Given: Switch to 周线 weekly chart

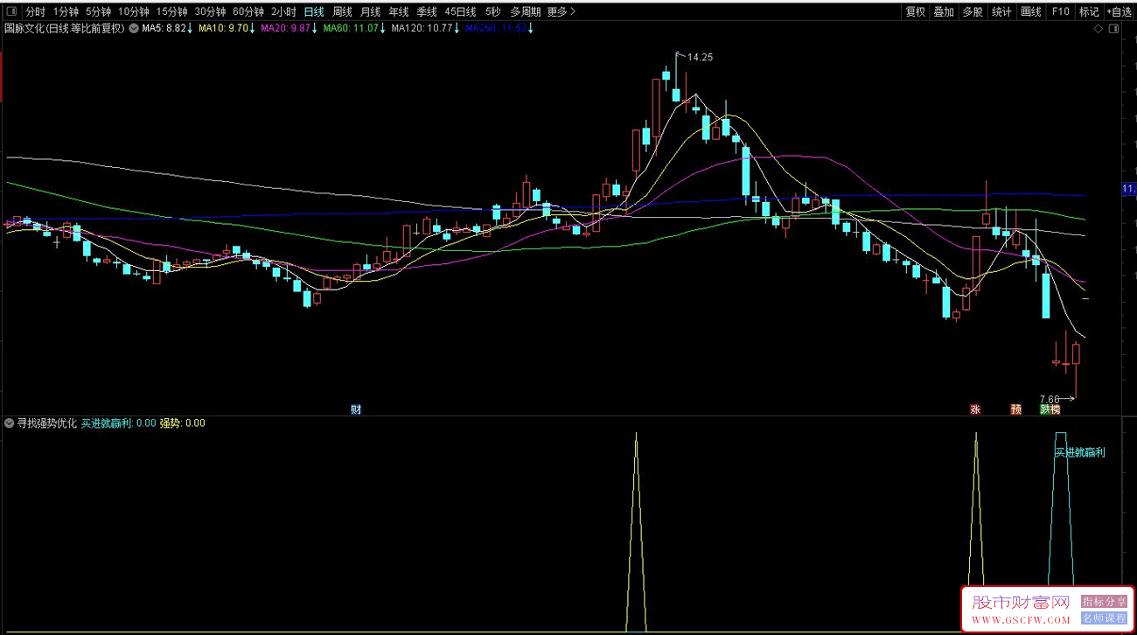Looking at the screenshot, I should click(x=342, y=12).
